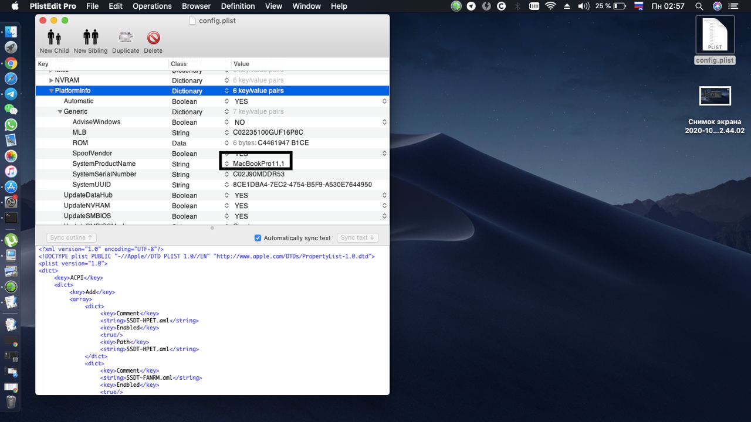This screenshot has width=751, height=422.
Task: Open the Operations menu
Action: click(152, 6)
